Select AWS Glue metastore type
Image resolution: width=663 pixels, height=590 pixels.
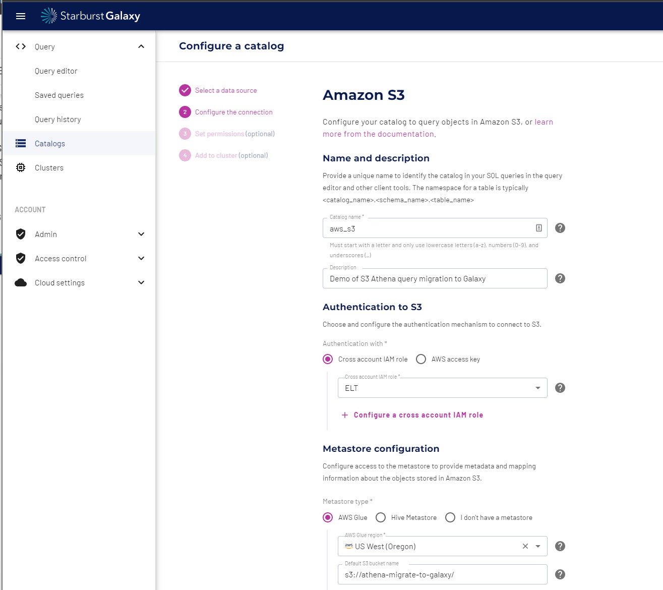328,517
